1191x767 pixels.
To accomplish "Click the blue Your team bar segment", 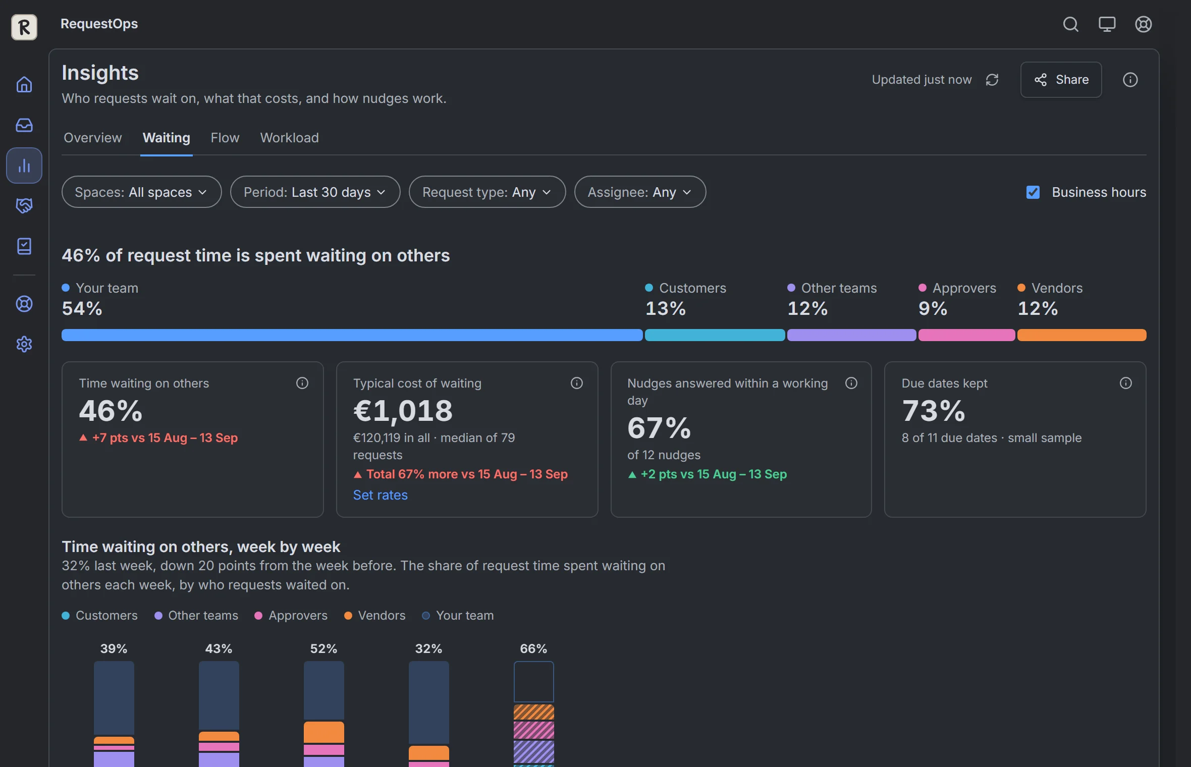I will click(352, 335).
